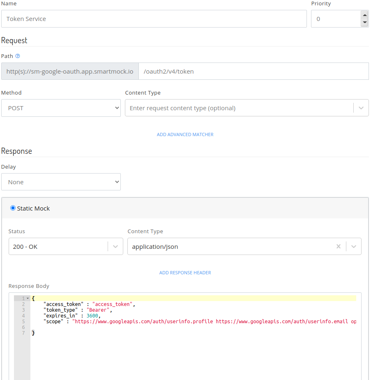371x380 pixels.
Task: Click line number 5 in the editor gutter
Action: [x=23, y=321]
